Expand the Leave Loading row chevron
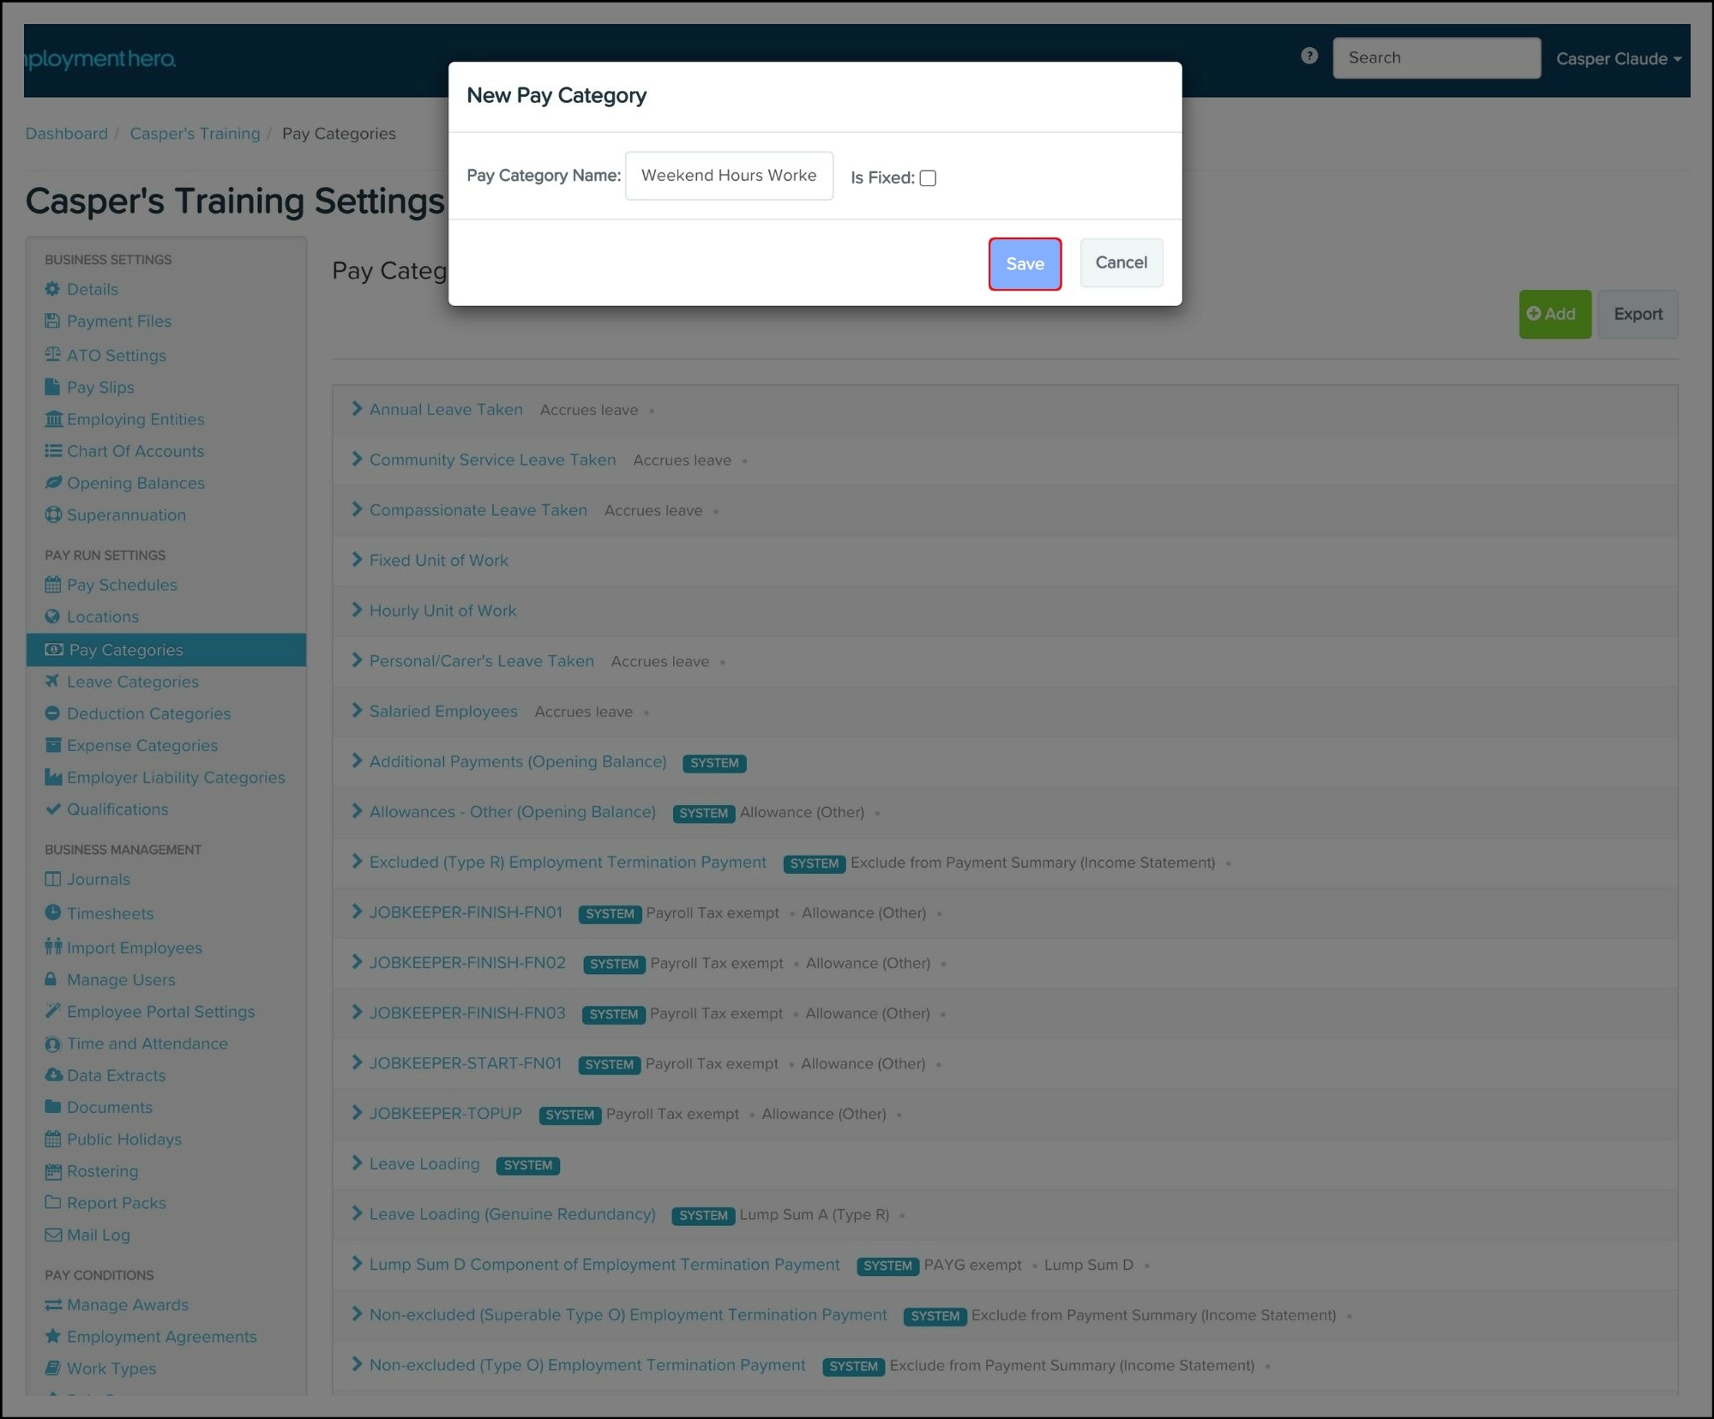This screenshot has height=1419, width=1714. [357, 1163]
